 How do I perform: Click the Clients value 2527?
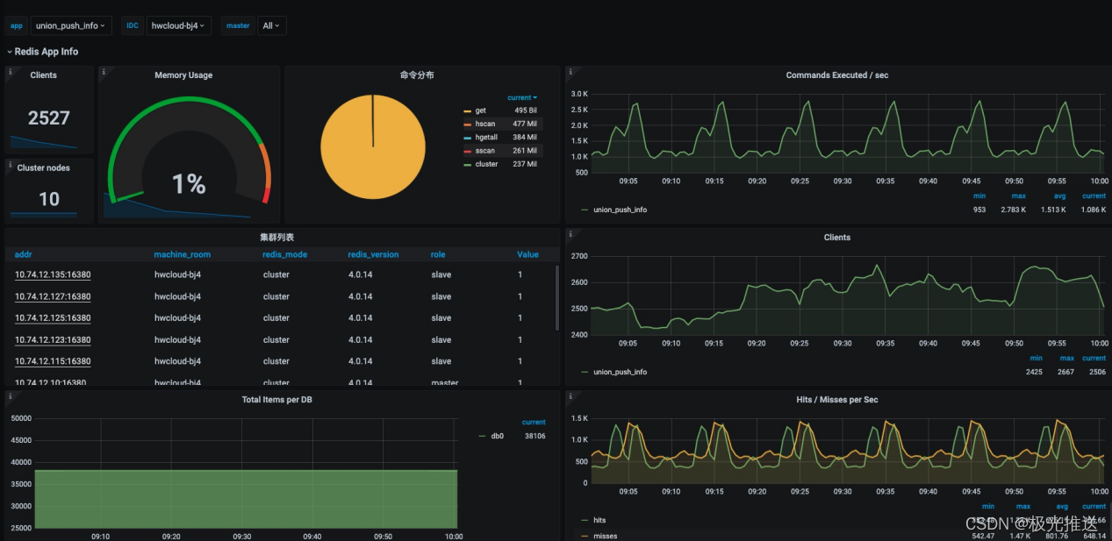(x=48, y=117)
